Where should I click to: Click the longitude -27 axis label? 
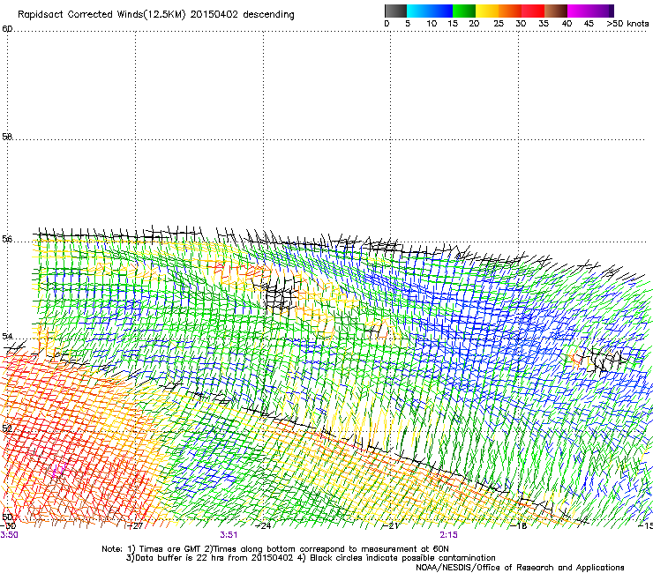coord(135,526)
